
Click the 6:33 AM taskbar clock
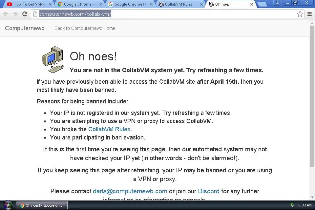(305, 205)
